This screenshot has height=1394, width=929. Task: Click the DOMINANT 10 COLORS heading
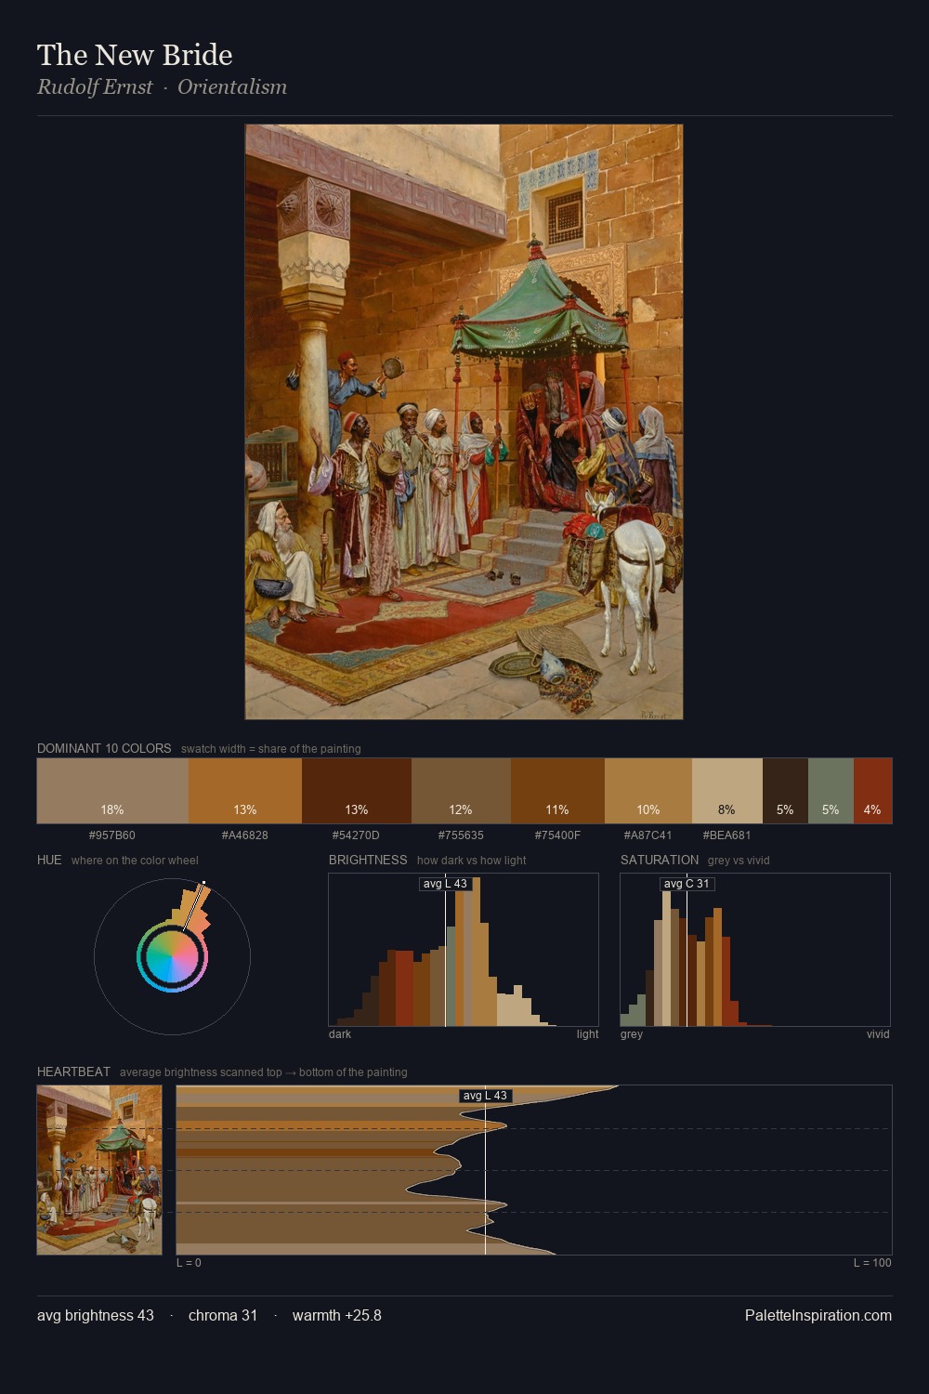click(x=104, y=748)
